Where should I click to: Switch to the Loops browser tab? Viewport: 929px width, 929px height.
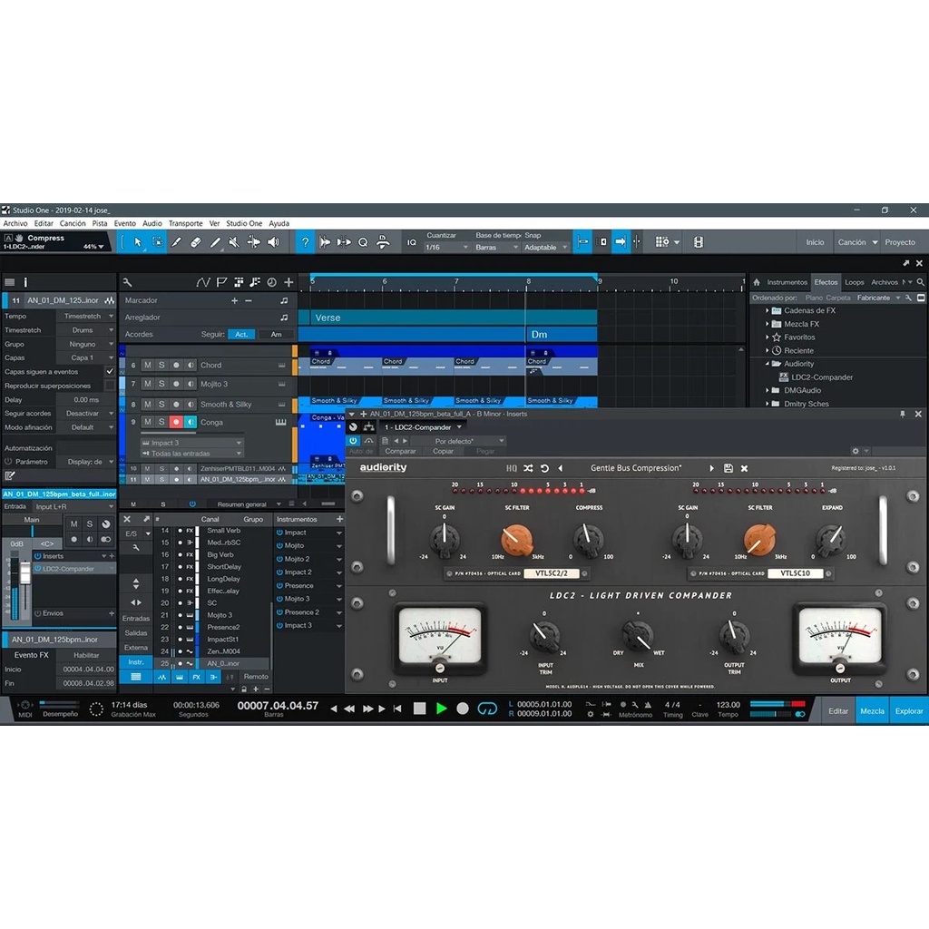click(855, 282)
